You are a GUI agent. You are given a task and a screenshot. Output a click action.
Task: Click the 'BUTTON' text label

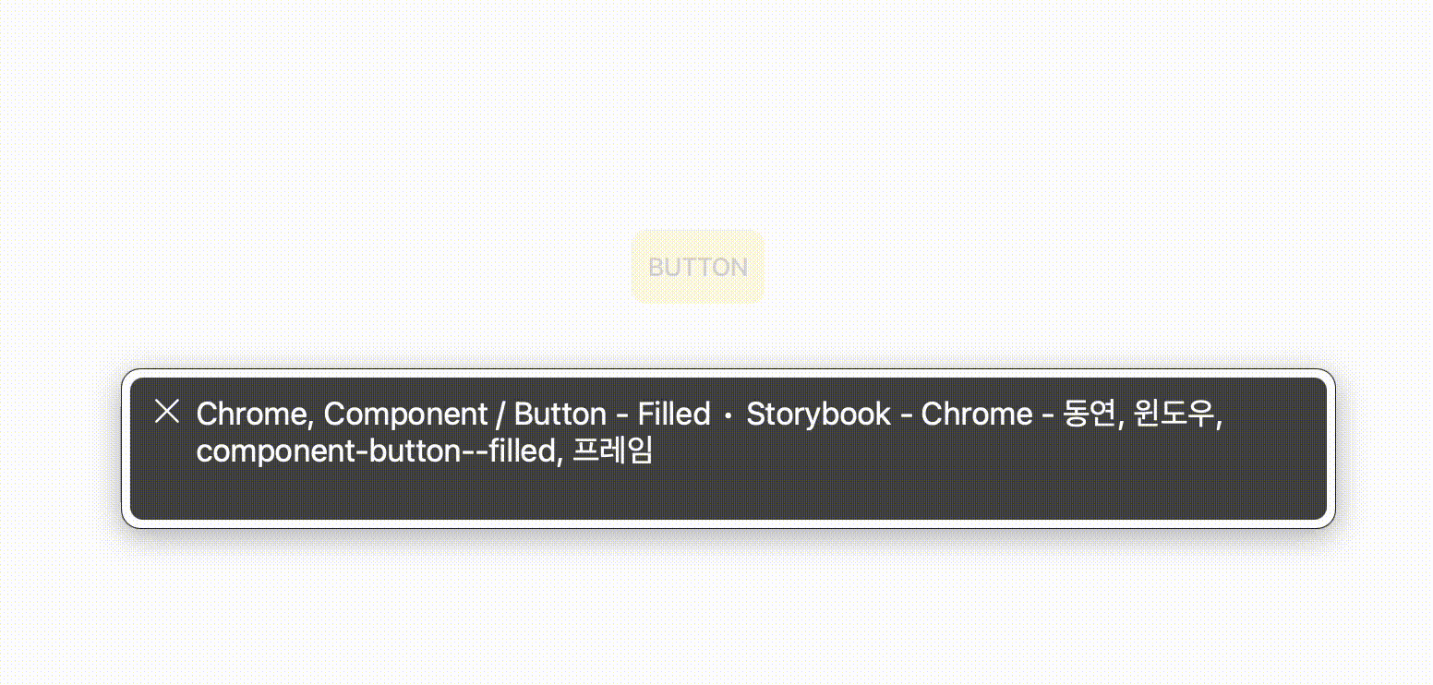698,267
